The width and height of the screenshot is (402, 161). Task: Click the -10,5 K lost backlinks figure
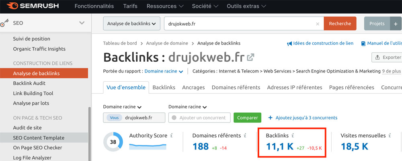coord(315,148)
